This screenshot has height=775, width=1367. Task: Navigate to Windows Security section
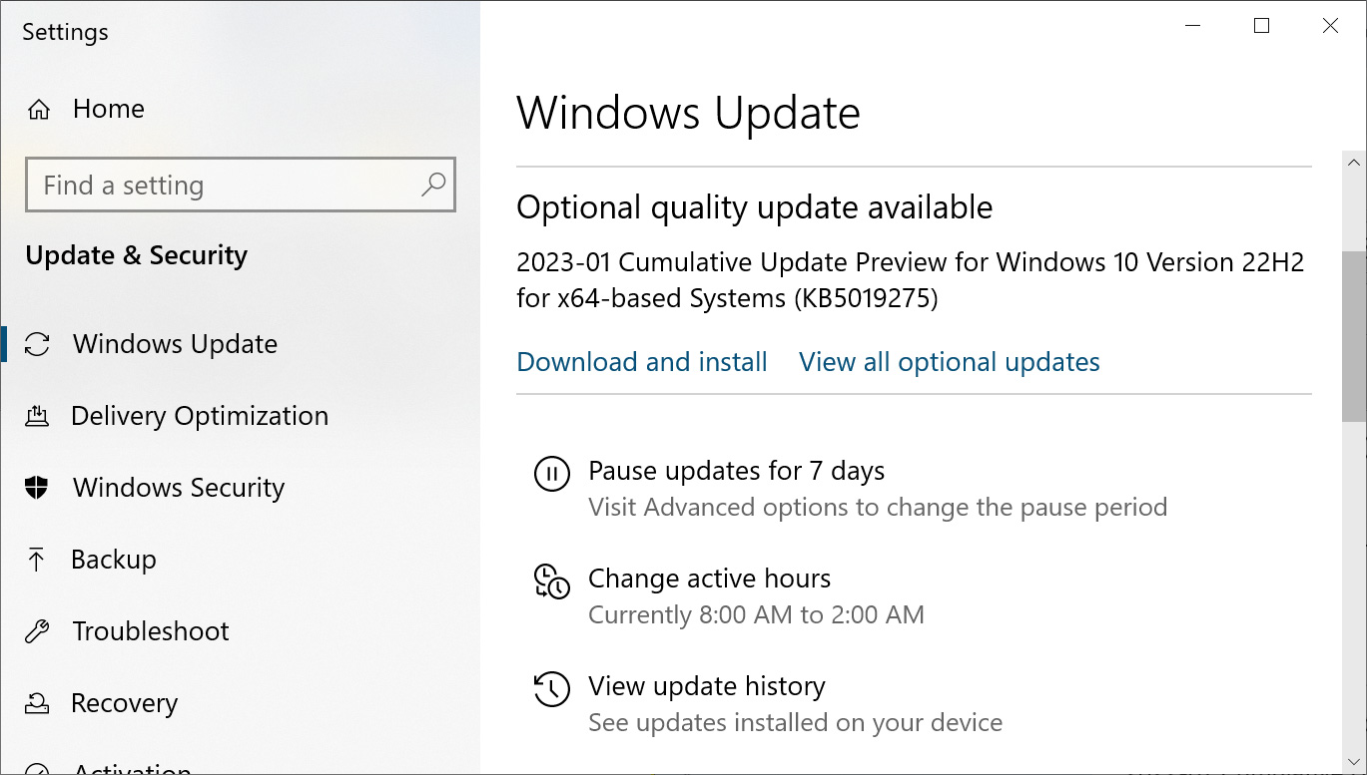[177, 488]
